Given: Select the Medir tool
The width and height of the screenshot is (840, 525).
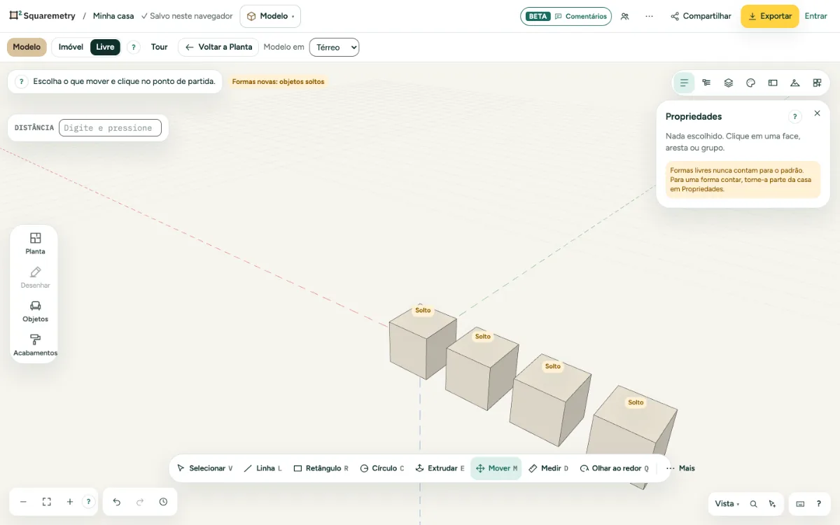Looking at the screenshot, I should coord(548,468).
